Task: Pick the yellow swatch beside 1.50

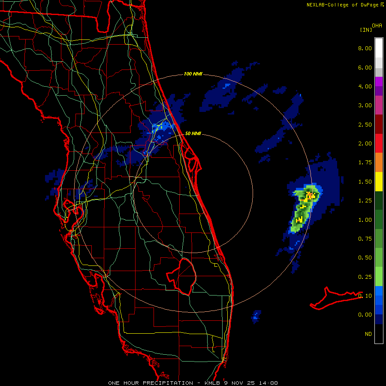Action: coord(379,181)
